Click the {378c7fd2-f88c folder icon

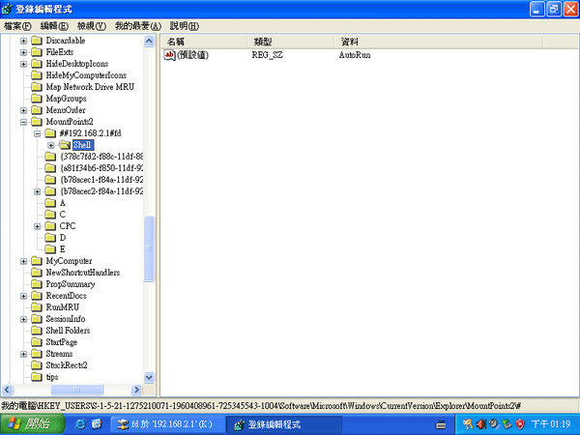pos(50,157)
